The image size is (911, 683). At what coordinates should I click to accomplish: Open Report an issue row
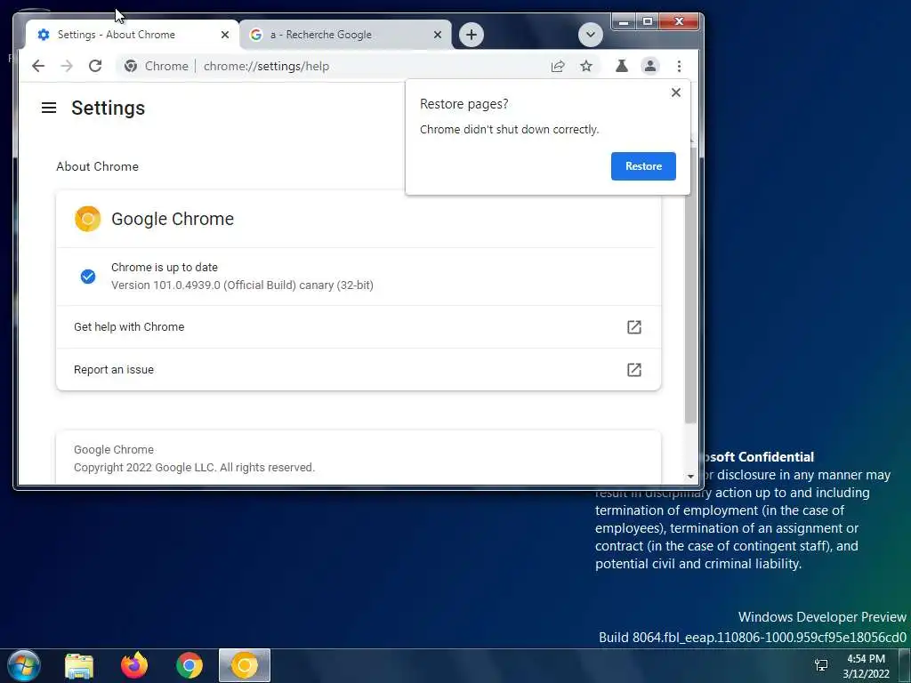coord(359,370)
